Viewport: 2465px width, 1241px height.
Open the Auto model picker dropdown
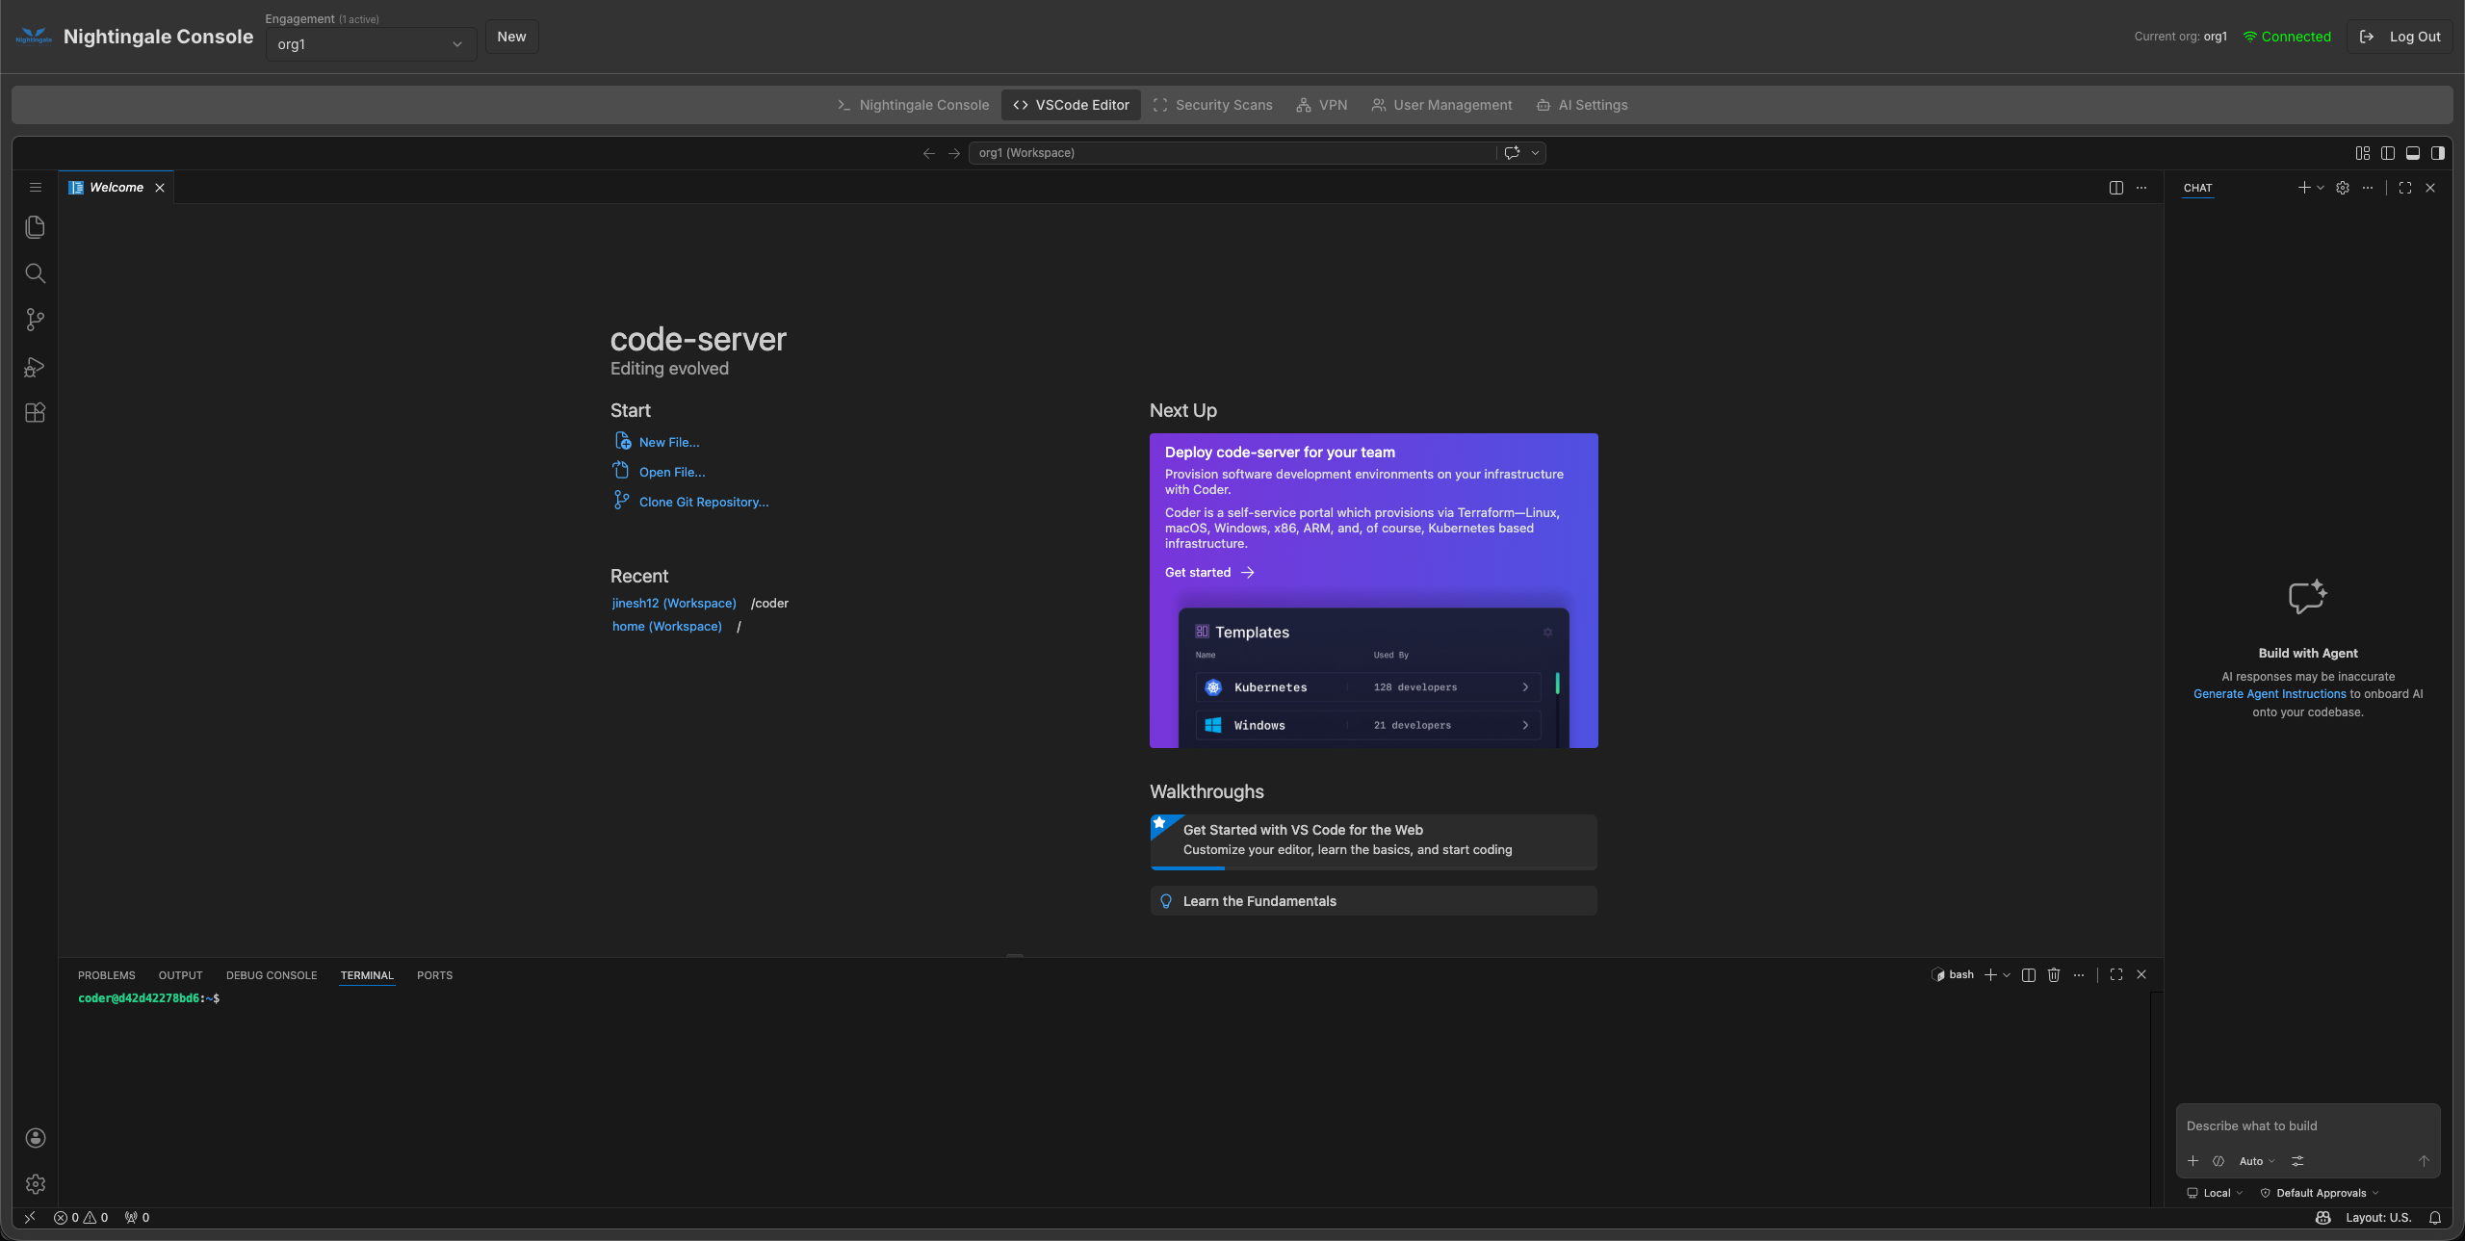(x=2257, y=1161)
